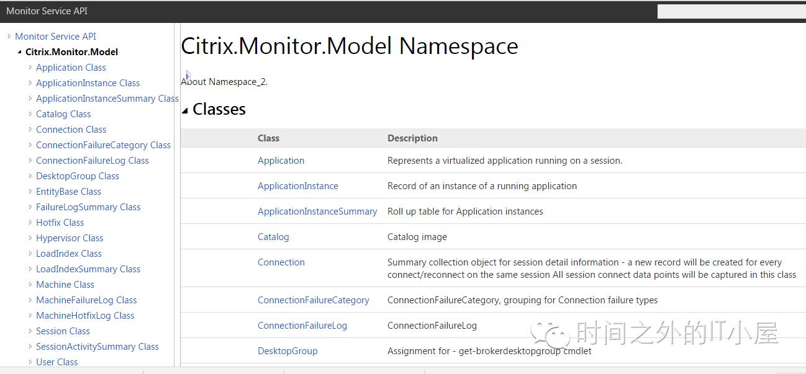
Task: Click the Description column header
Action: (413, 138)
